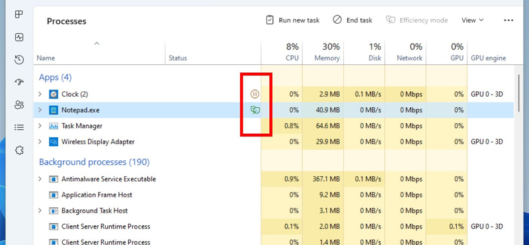Sort by the Memory column
The width and height of the screenshot is (529, 245).
point(323,53)
